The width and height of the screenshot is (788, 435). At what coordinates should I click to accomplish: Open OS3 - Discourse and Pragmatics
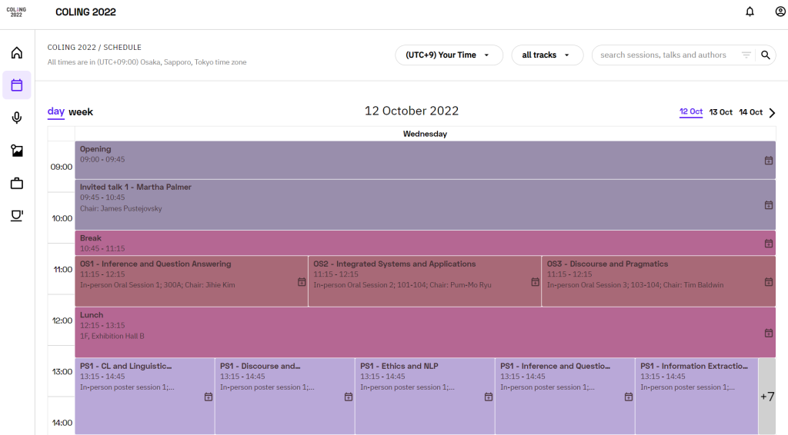[x=659, y=281]
